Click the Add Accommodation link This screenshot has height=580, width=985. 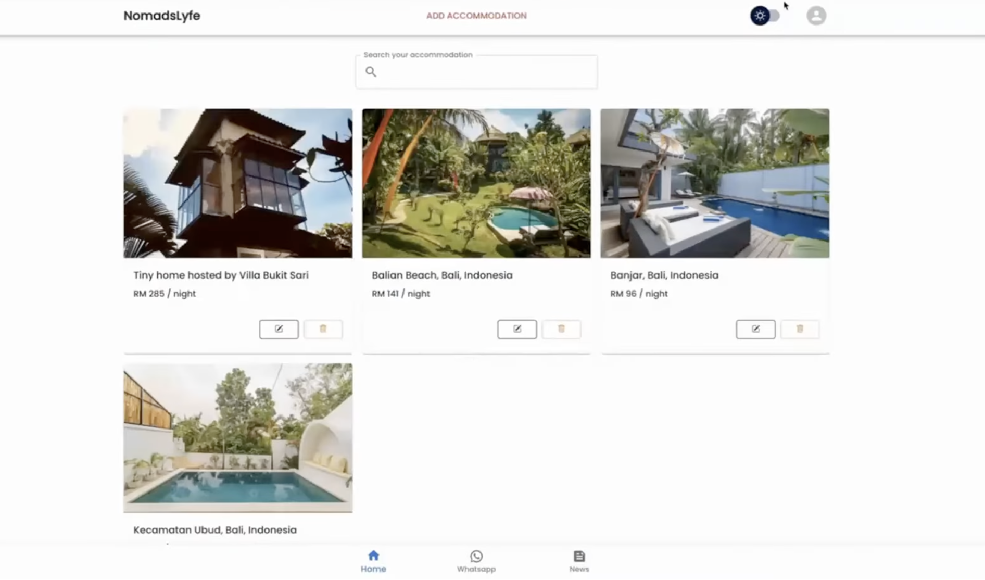(476, 16)
